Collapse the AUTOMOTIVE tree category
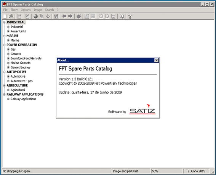Image resolution: width=216 pixels, height=175 pixels. pyautogui.click(x=5, y=72)
